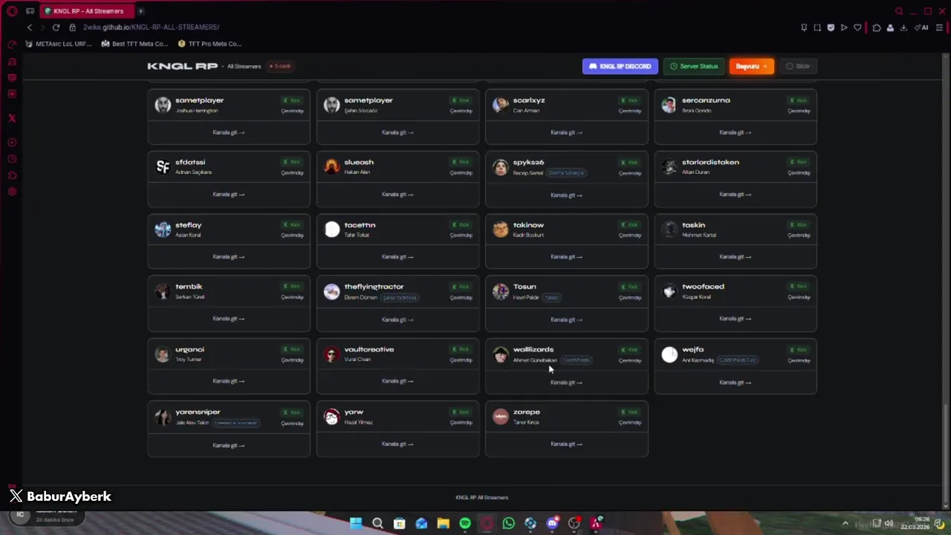Click the theflyingtractor streamer avatar

click(x=332, y=291)
